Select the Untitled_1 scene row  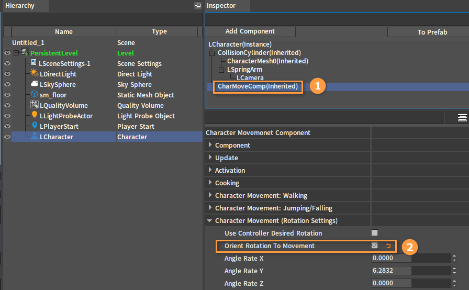coord(28,43)
